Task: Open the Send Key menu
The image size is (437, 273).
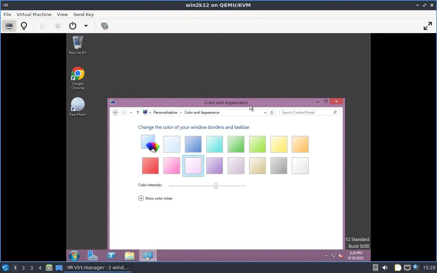Action: tap(83, 14)
